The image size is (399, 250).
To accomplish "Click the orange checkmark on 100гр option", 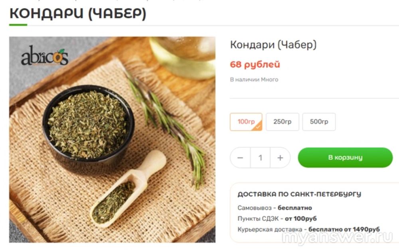I will [257, 127].
